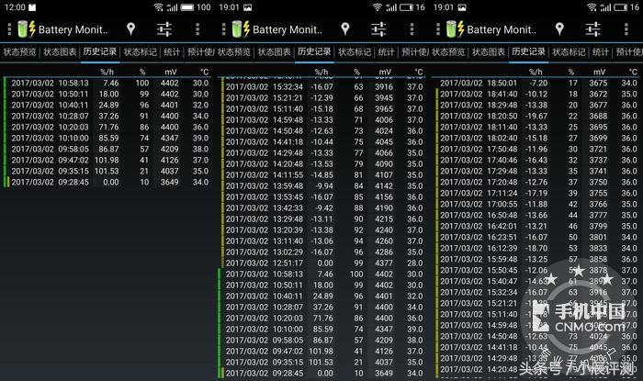Select the 2017/03/02 17:40:46 history row
The image size is (643, 381).
(537, 160)
